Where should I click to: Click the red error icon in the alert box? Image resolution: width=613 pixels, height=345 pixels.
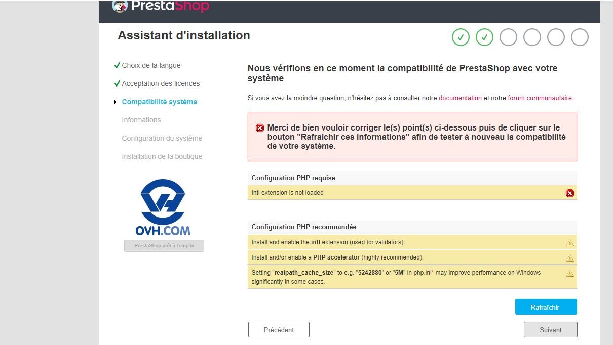pos(260,128)
